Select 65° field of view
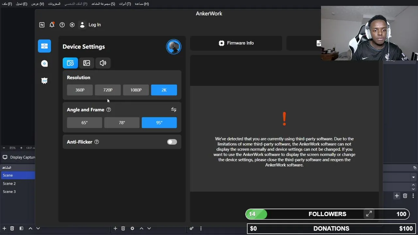Screen dimensions: 418x235 (85, 123)
